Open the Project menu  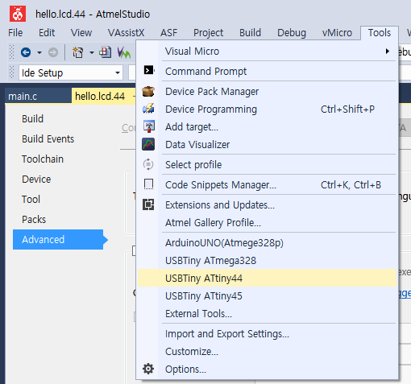click(208, 33)
